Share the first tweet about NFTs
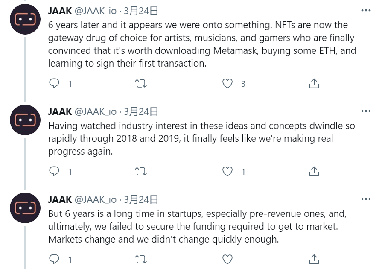Viewport: 382px width, 269px height. coord(314,83)
